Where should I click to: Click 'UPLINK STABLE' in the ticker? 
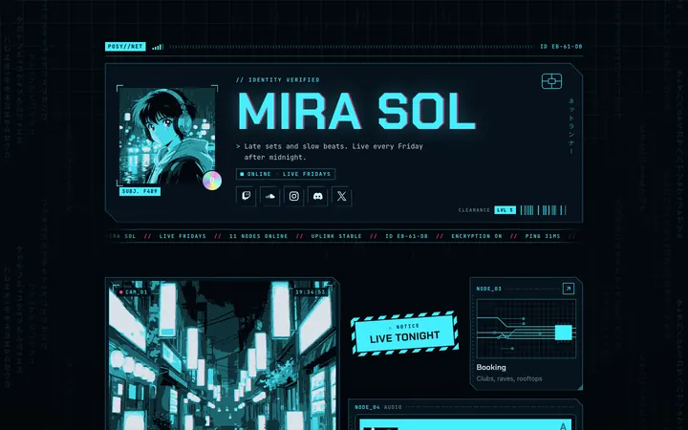[336, 236]
